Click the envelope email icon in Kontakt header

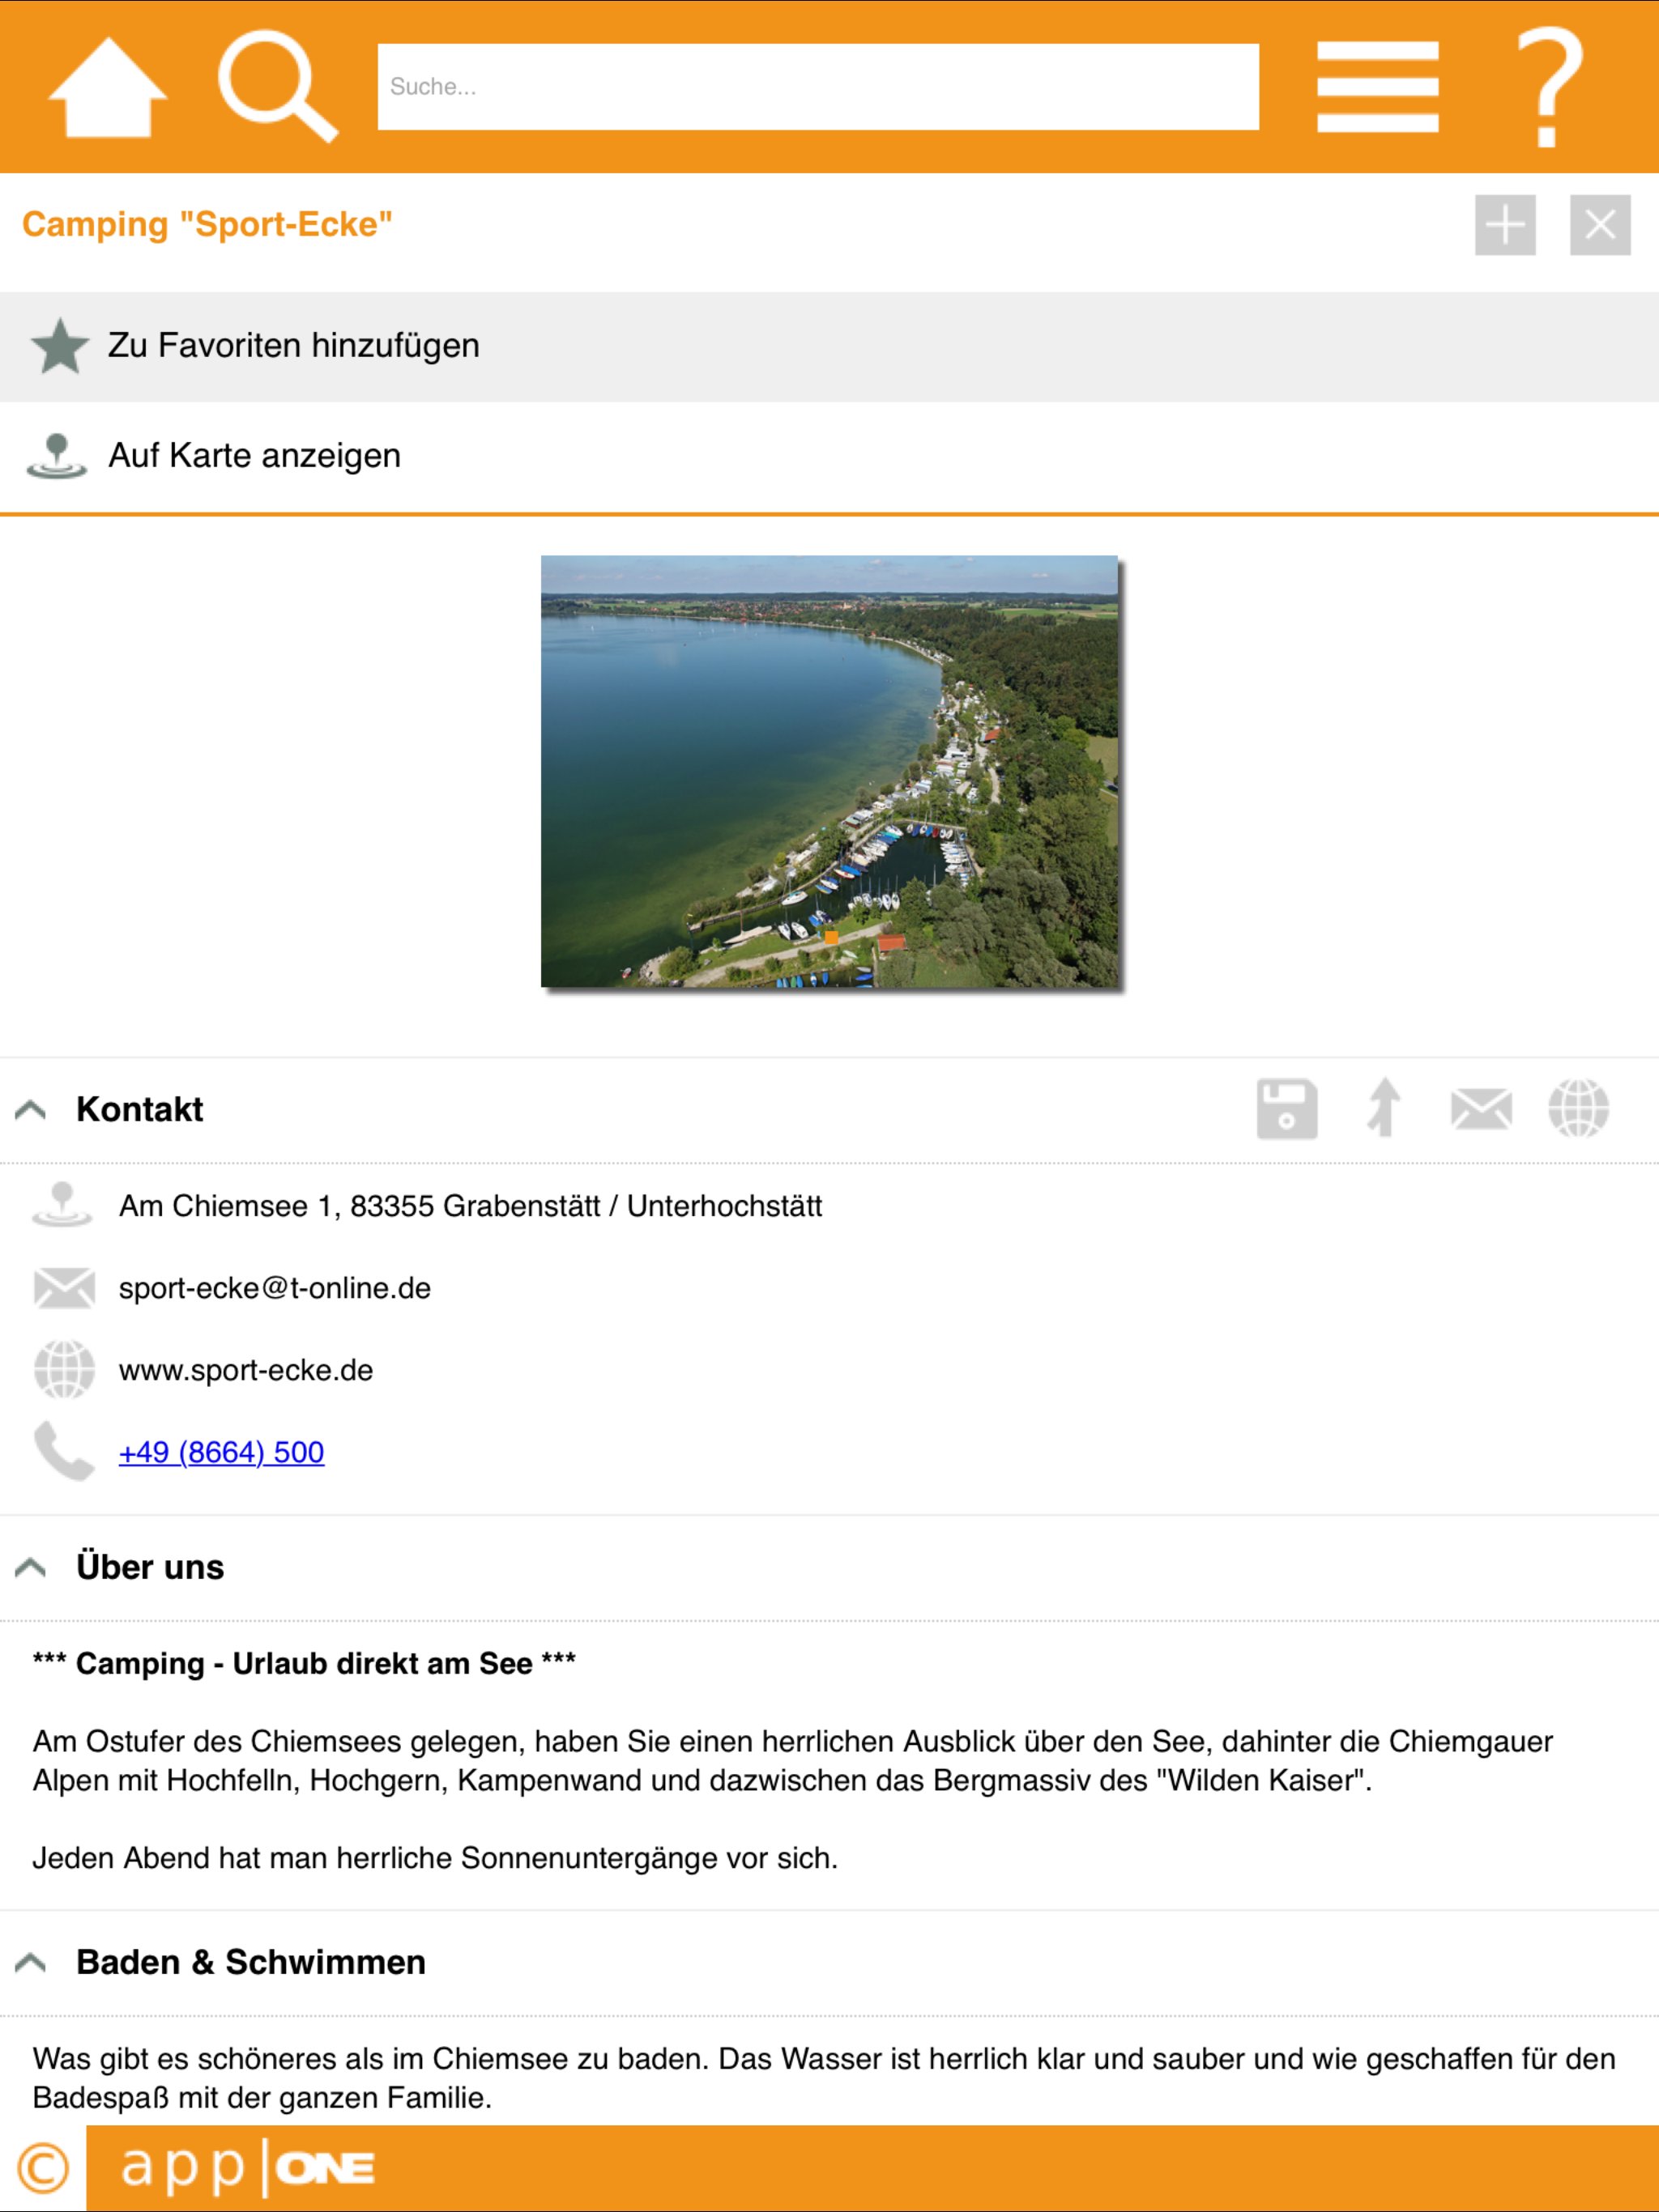1481,1109
